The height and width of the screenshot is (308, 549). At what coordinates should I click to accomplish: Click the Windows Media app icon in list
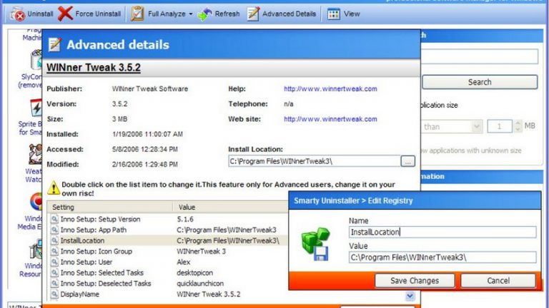[36, 202]
